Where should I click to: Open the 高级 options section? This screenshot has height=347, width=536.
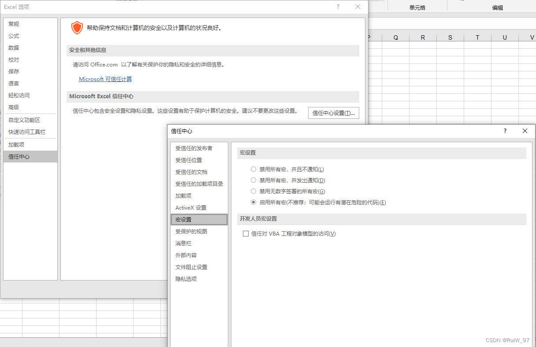[14, 107]
